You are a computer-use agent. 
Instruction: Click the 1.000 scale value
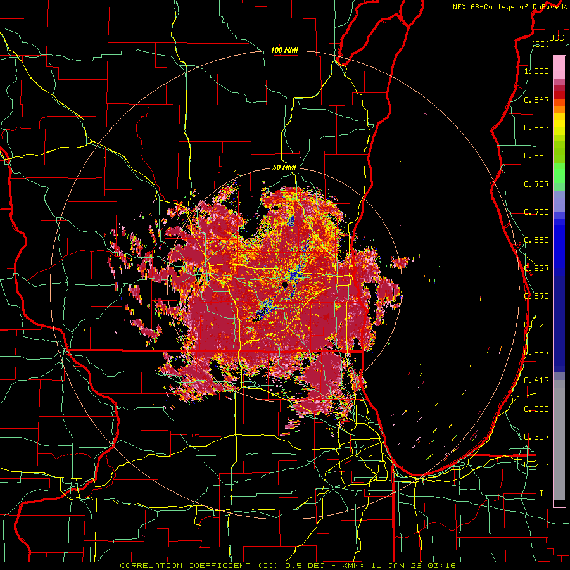536,71
